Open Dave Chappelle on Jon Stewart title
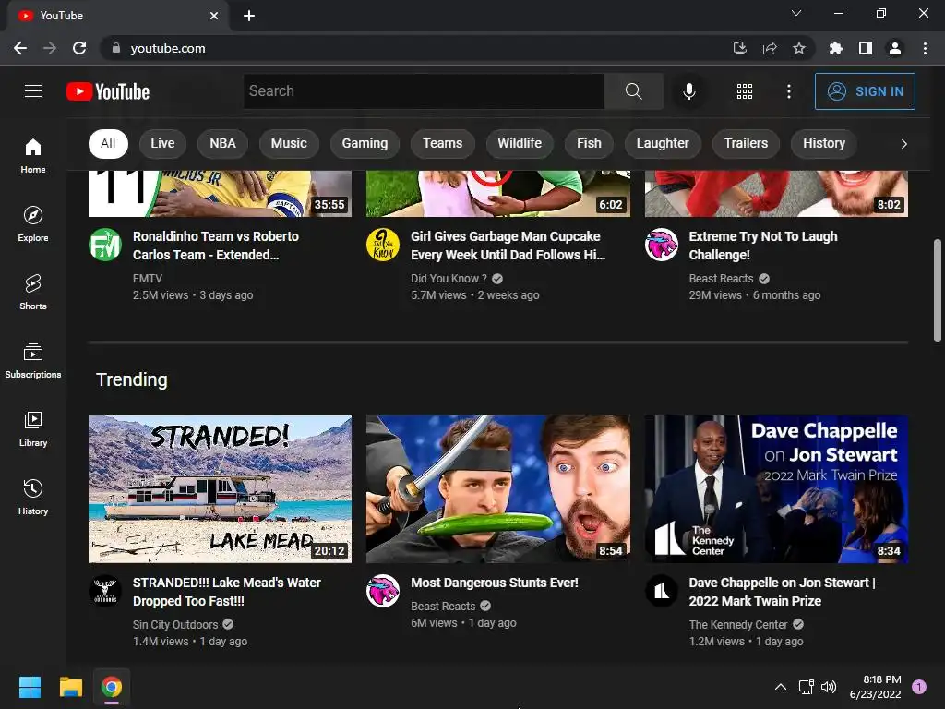Screen dimensions: 945x709 [782, 592]
